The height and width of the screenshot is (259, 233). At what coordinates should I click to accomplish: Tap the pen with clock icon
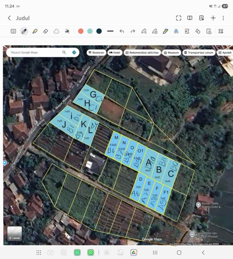point(154,31)
